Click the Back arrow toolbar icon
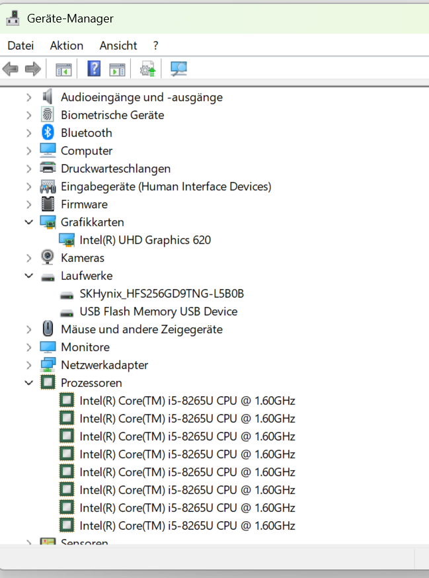429x578 pixels. coord(11,69)
